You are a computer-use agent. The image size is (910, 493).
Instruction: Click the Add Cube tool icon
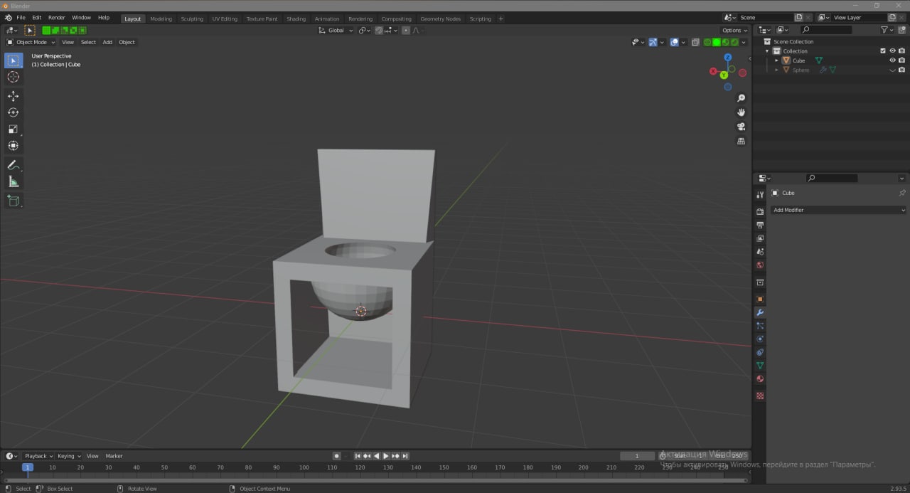(13, 201)
